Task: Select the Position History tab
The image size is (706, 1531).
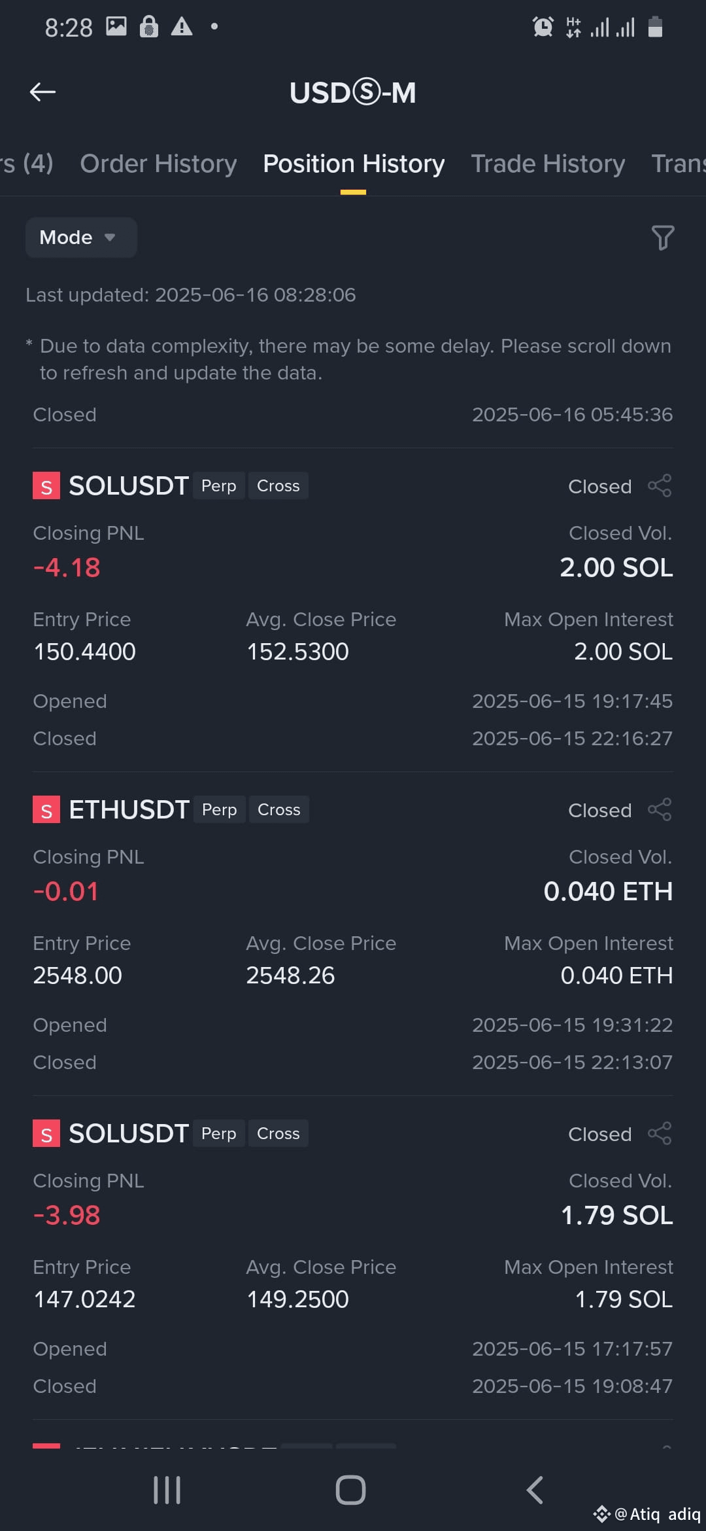Action: [354, 164]
